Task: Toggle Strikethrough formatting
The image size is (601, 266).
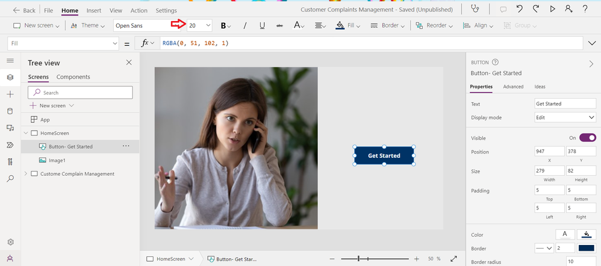Action: pos(279,26)
